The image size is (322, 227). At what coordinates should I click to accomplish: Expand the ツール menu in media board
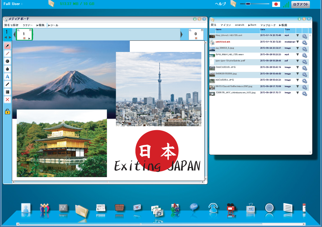[x=53, y=25]
